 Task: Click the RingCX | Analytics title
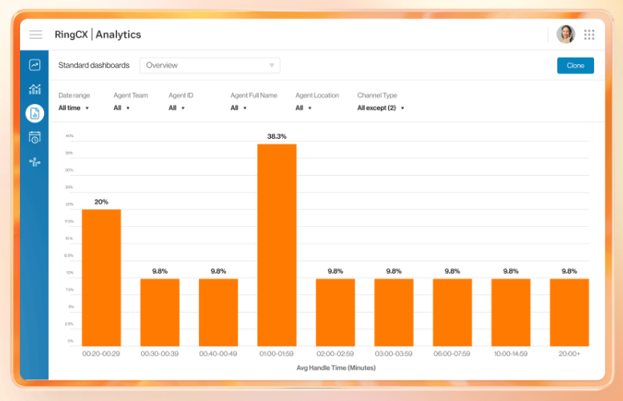pyautogui.click(x=98, y=34)
